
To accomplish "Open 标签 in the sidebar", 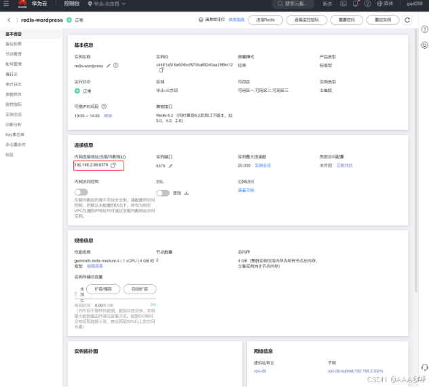I will (10, 155).
